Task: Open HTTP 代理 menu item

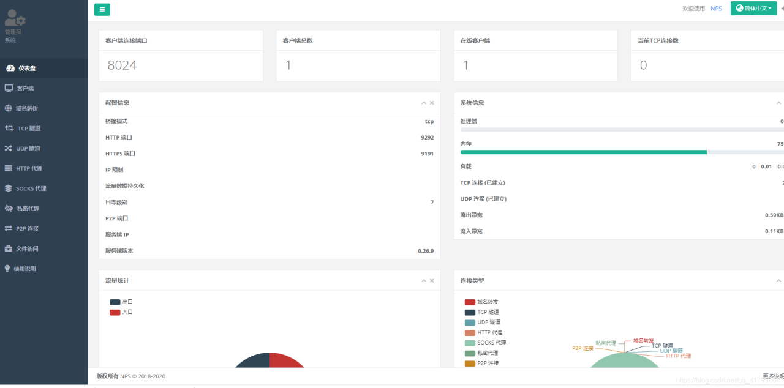Action: click(x=44, y=168)
